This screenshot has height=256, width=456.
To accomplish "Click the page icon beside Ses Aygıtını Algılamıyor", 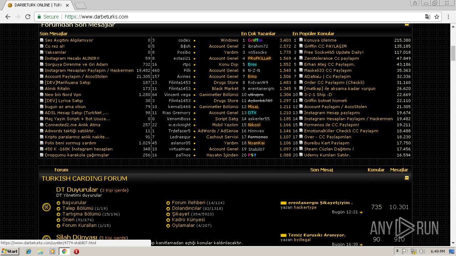I will [42, 40].
